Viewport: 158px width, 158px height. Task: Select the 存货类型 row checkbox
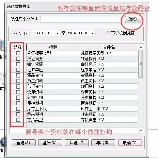(18, 120)
